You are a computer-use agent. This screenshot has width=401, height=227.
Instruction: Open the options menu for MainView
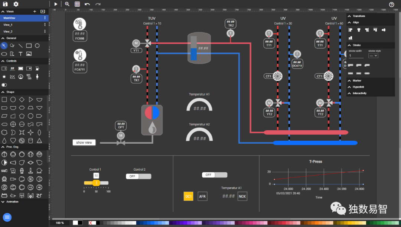(x=45, y=18)
